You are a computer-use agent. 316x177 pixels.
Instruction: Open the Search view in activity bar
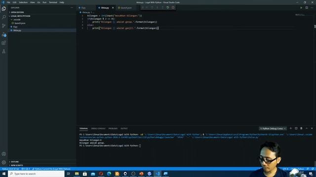(x=3, y=17)
